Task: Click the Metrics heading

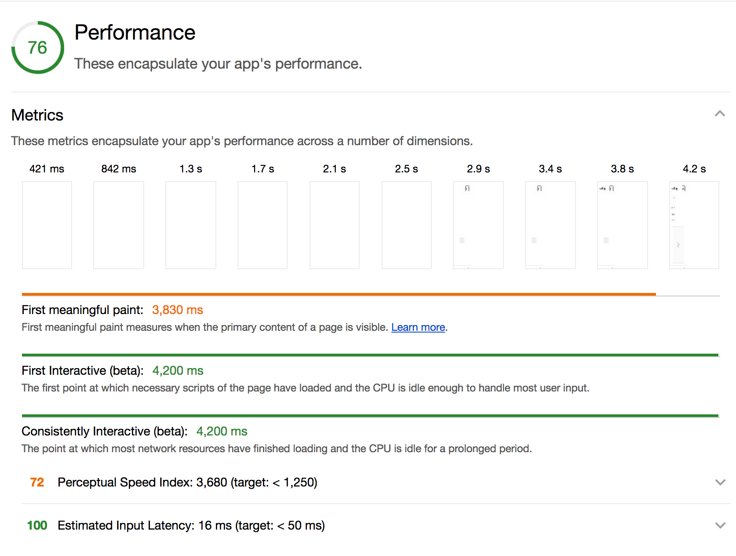Action: click(37, 115)
